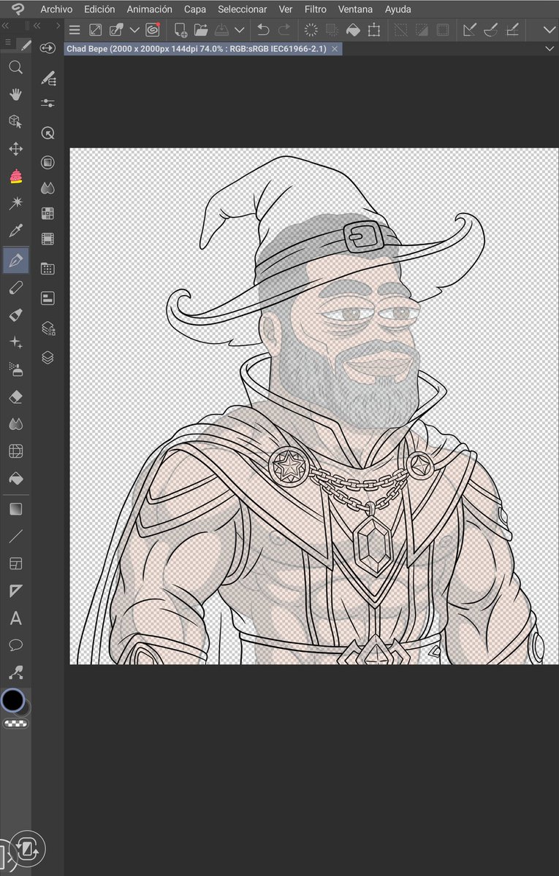Open the Layers panel icon
559x876 pixels.
[x=47, y=358]
